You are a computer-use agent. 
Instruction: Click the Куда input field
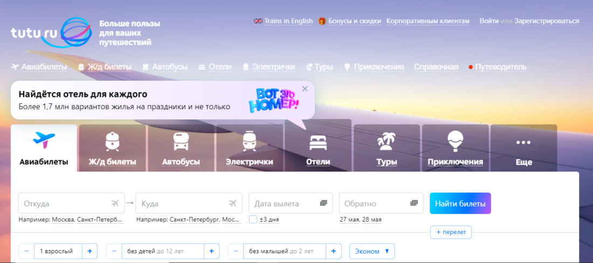point(189,203)
